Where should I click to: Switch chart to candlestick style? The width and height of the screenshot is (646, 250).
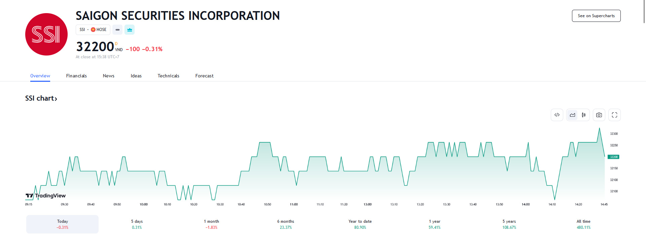[x=584, y=115]
